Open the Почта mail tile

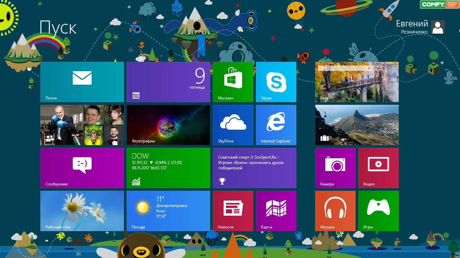coord(82,82)
